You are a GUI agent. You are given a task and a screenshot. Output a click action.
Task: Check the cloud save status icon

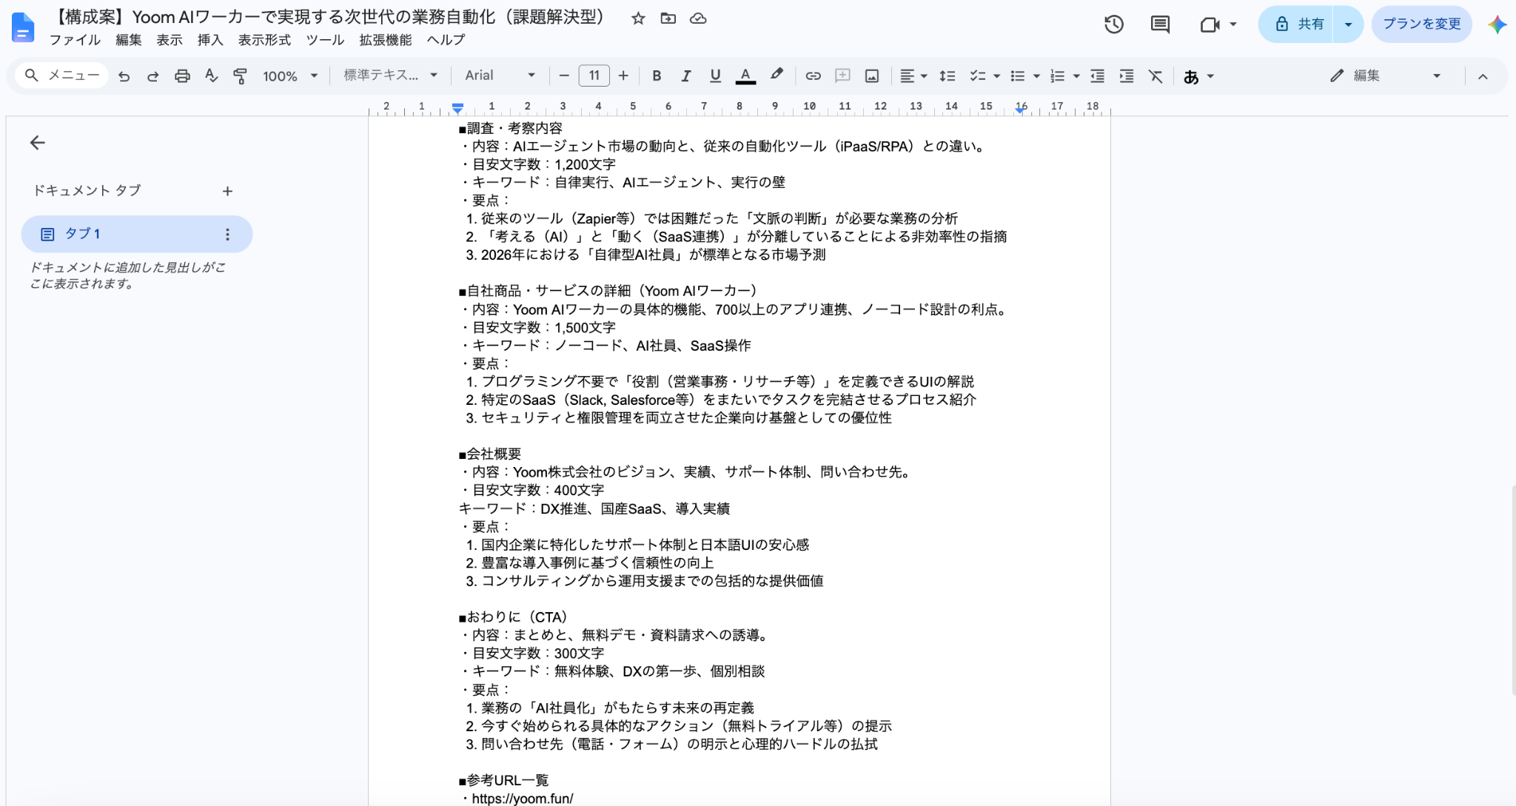(x=698, y=19)
